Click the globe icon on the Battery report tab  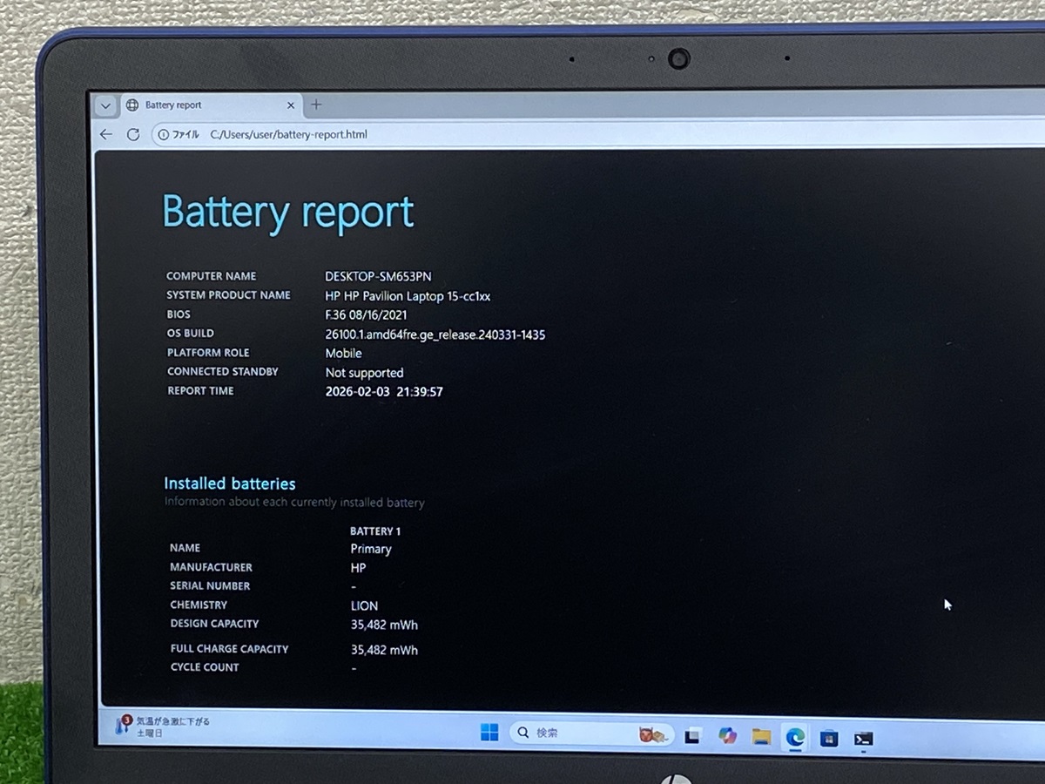[x=131, y=105]
